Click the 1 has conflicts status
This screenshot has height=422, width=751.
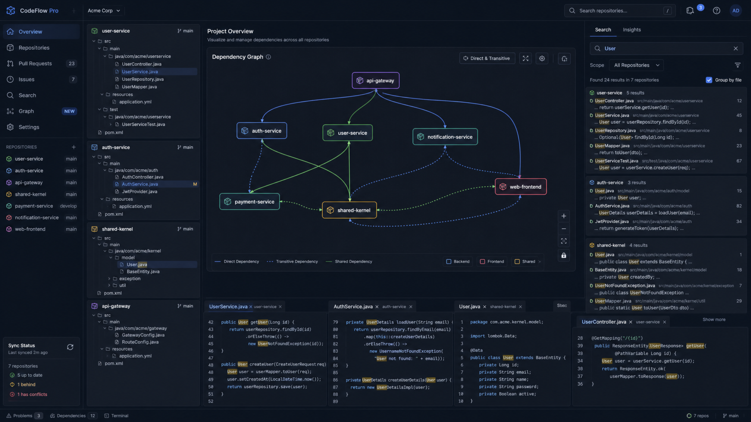(x=29, y=395)
